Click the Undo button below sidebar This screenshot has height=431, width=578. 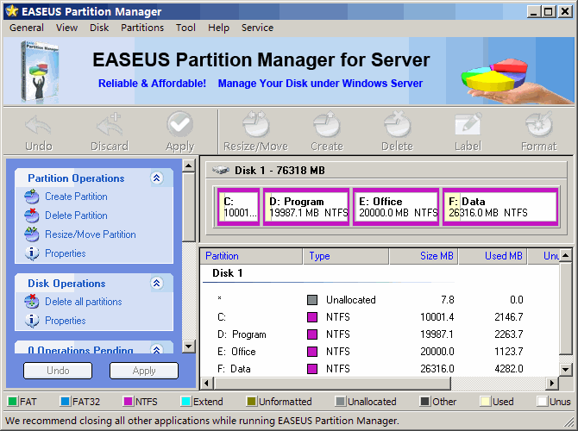pyautogui.click(x=58, y=370)
